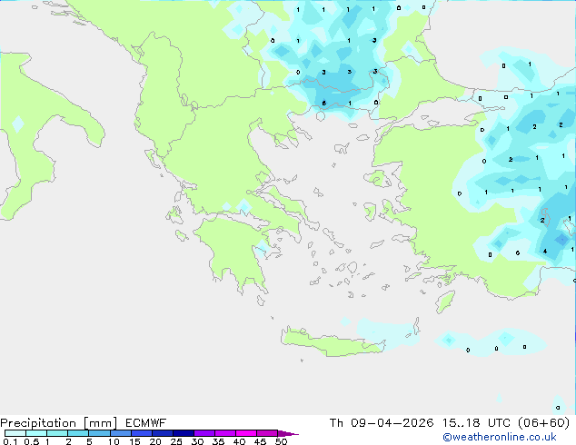The width and height of the screenshot is (576, 445).
Task: Click the 1–2 mm legend color swatch
Action: click(57, 433)
